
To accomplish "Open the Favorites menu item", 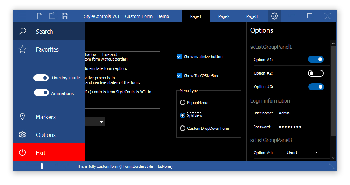I will (x=49, y=49).
